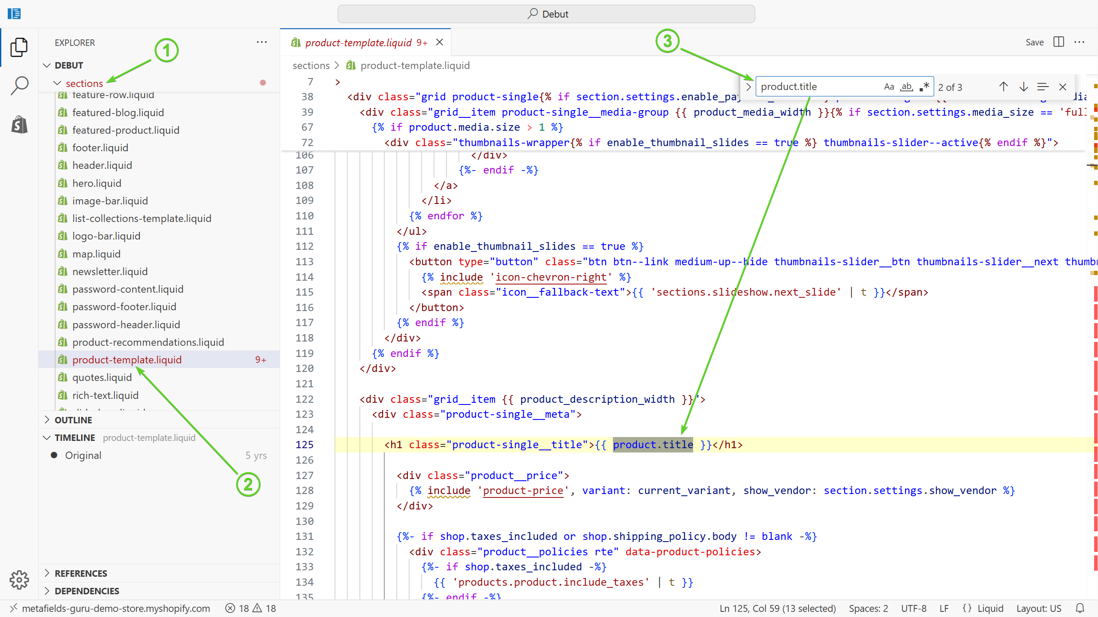Split the editor to the right
The image size is (1098, 617).
1059,42
